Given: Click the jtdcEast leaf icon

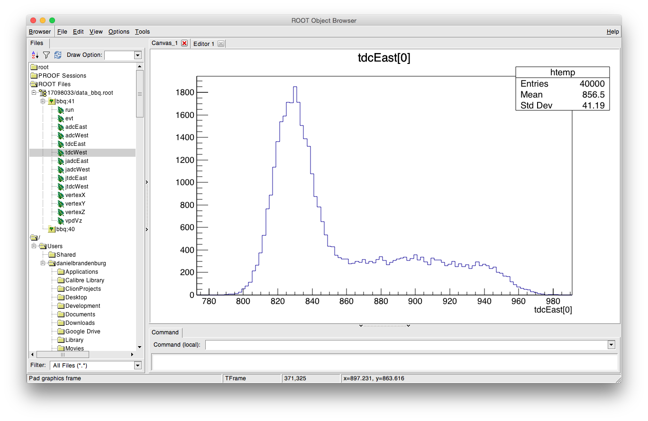Looking at the screenshot, I should pos(61,178).
